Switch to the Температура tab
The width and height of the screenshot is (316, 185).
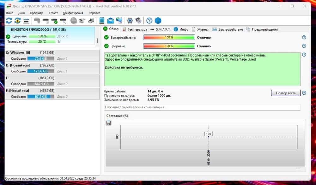(x=135, y=29)
